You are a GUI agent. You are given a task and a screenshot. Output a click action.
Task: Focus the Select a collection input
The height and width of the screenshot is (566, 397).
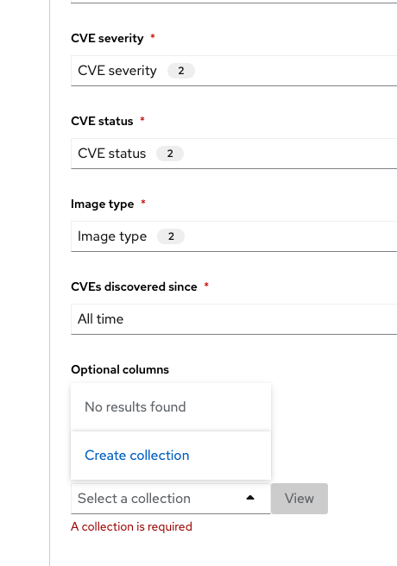click(x=159, y=499)
